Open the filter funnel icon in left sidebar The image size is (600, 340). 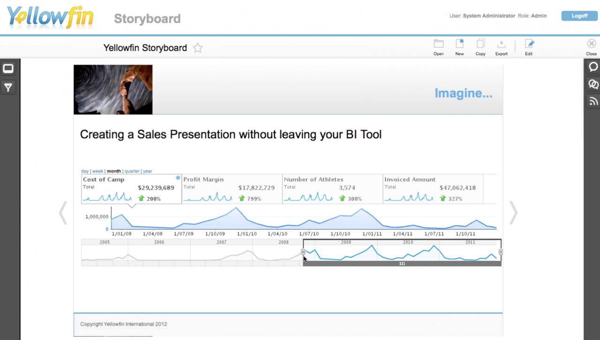pyautogui.click(x=8, y=87)
